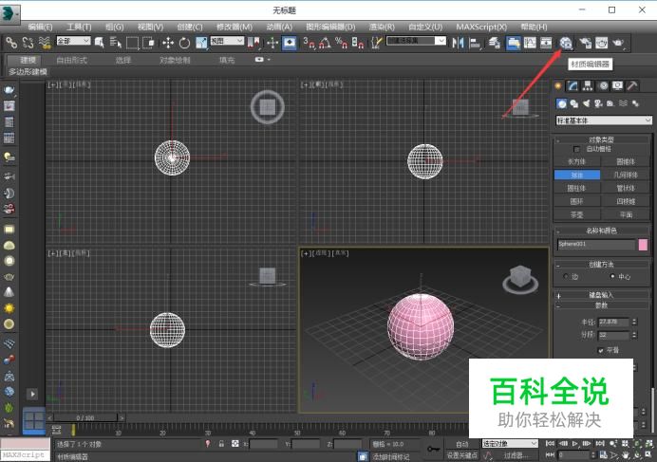
Task: Open the 标准基本体 dropdown
Action: (x=604, y=120)
